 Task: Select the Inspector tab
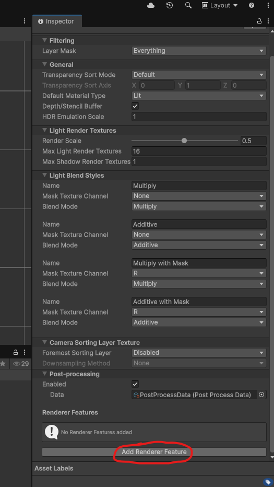pos(57,21)
